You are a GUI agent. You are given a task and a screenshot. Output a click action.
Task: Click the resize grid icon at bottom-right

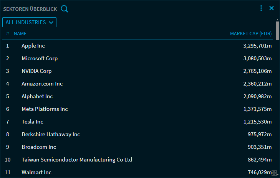tap(274, 173)
